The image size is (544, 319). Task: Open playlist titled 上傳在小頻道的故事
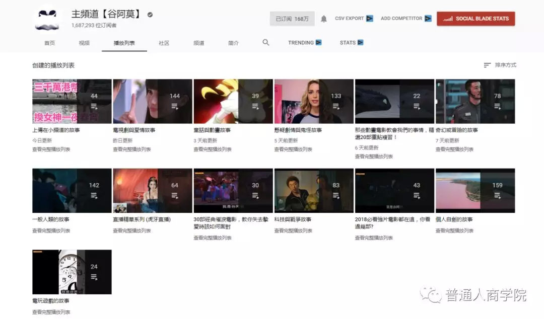coord(56,130)
